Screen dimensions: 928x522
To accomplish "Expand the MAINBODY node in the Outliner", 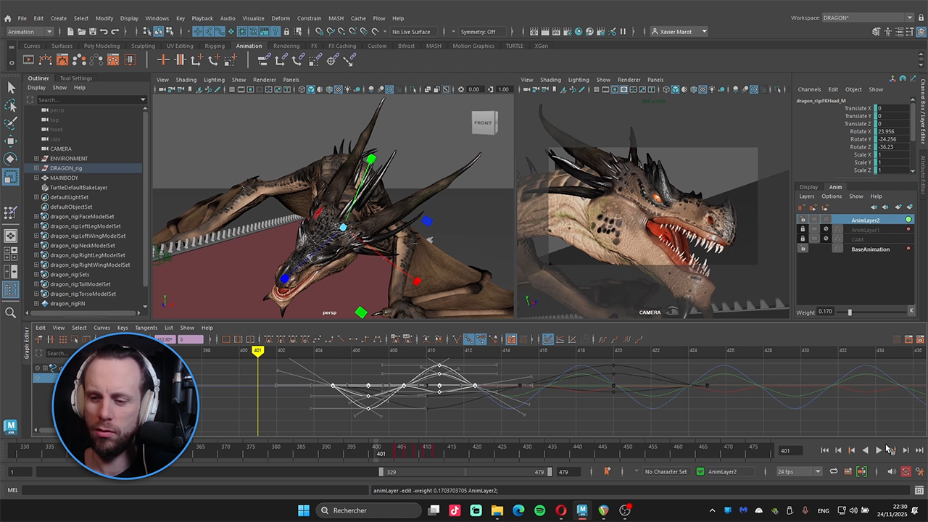I will coord(36,178).
